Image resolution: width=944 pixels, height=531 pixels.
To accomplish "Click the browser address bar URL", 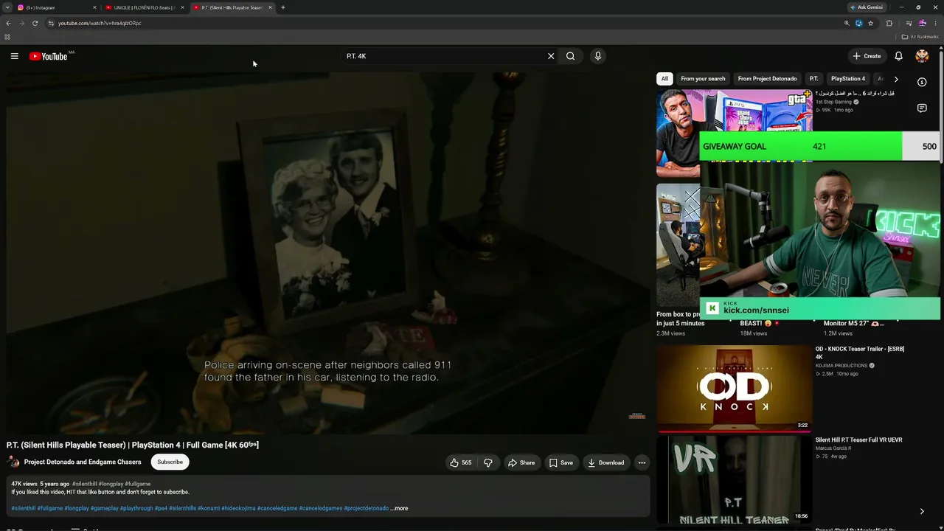I will (x=100, y=23).
